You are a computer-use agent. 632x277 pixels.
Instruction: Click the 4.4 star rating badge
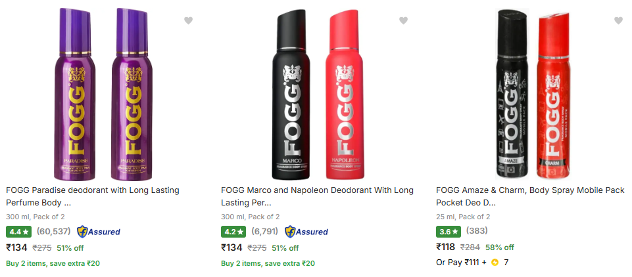coord(19,232)
